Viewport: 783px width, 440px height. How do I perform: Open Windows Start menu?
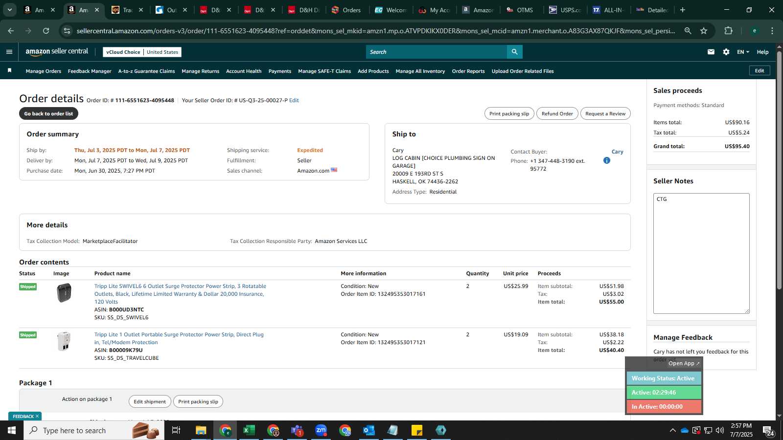[x=12, y=430]
